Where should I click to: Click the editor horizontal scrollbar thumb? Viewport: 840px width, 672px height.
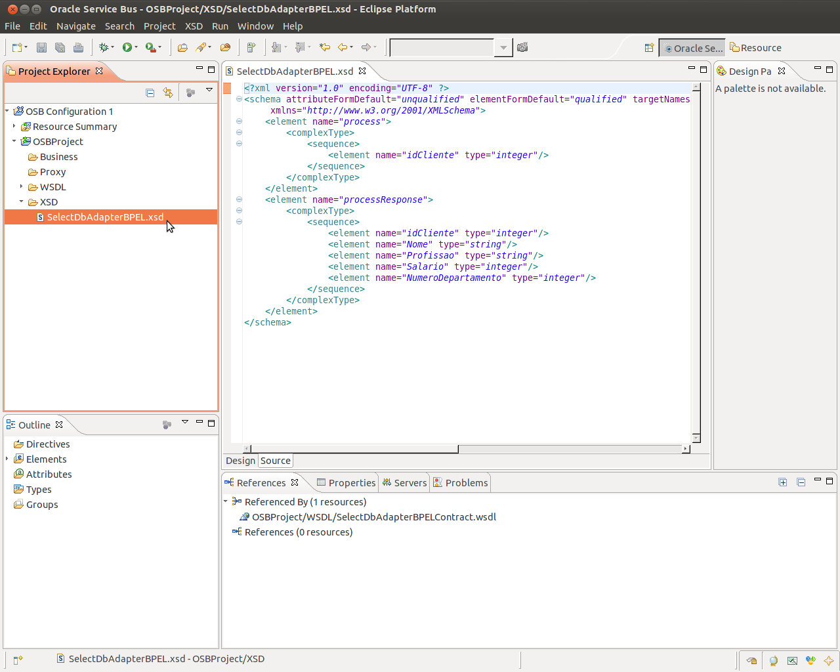(353, 449)
